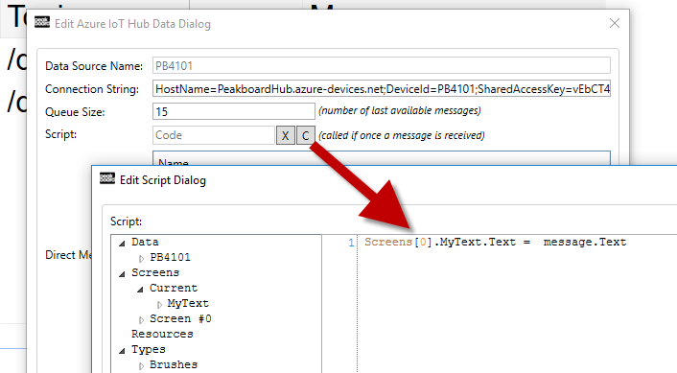
Task: Select Current under Screens
Action: [x=174, y=288]
